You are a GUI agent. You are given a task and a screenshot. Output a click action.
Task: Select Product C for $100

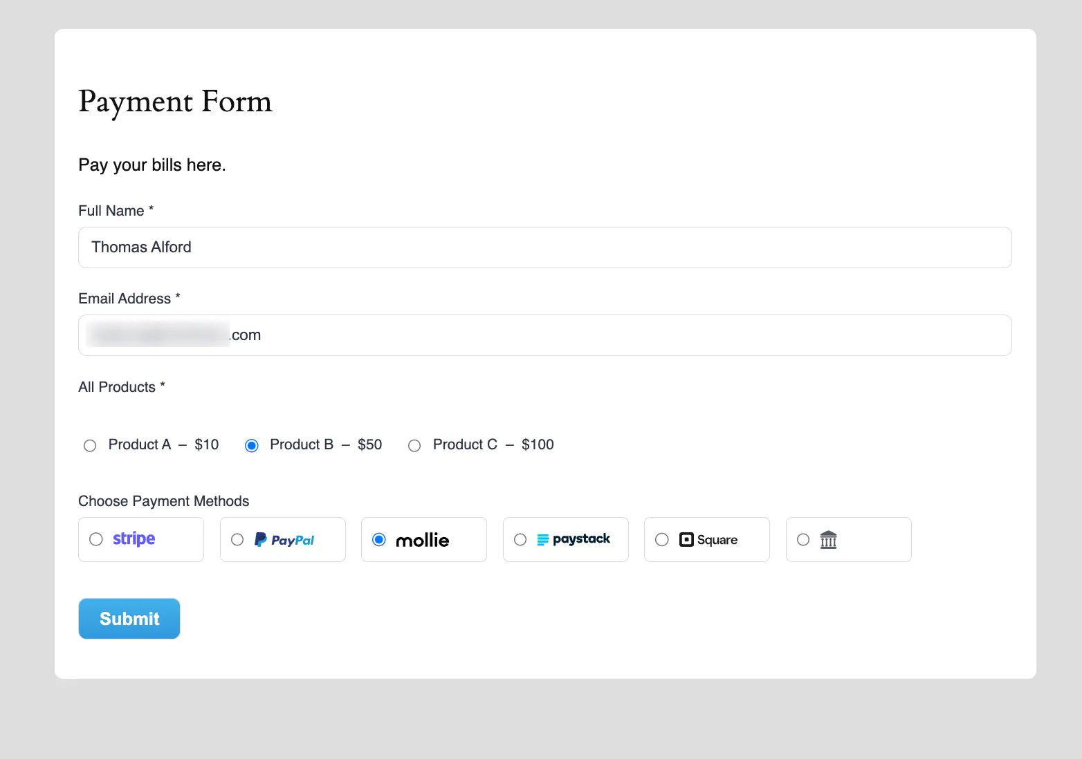[414, 445]
